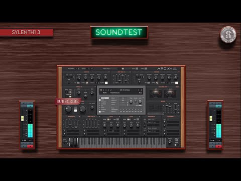Flip the part select A/B switch
Image resolution: width=241 pixels, height=181 pixels.
(x=121, y=68)
